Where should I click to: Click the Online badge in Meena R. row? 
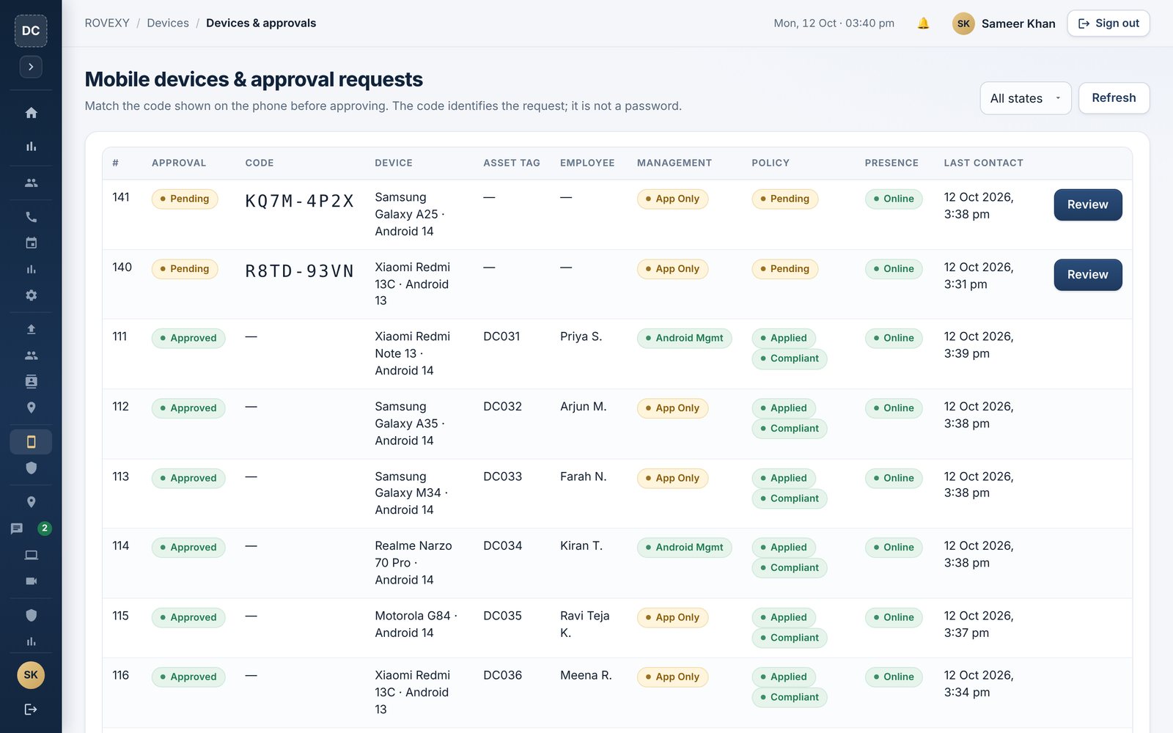[894, 677]
